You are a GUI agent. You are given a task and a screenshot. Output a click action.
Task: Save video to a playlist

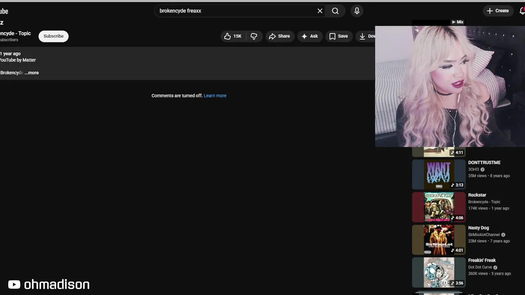338,36
